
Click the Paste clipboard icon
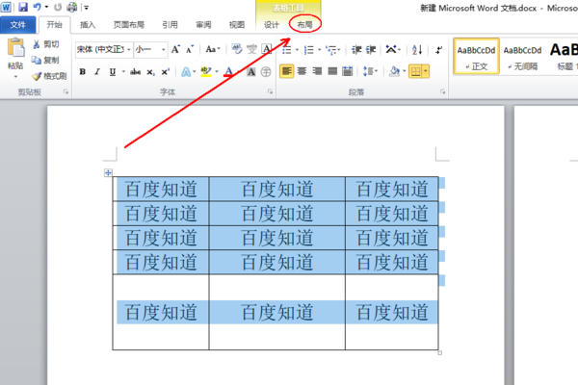pyautogui.click(x=15, y=48)
